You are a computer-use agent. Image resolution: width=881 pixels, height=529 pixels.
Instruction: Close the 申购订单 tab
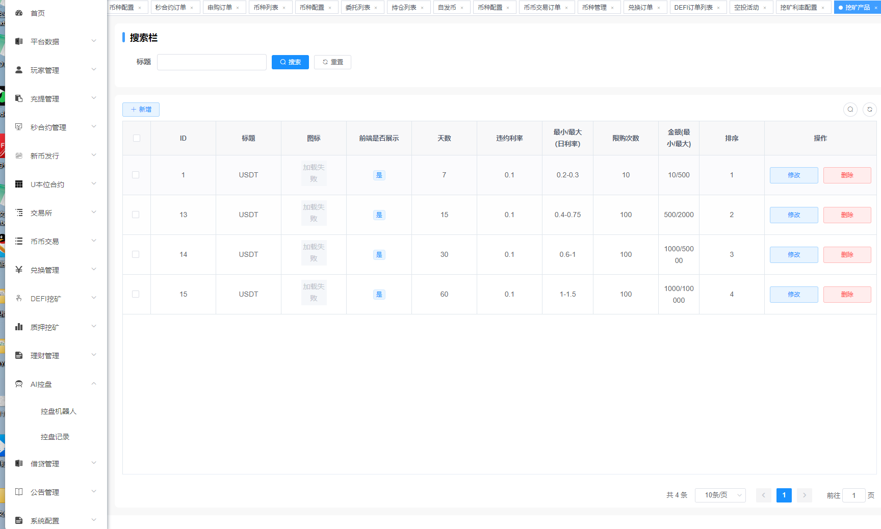[x=238, y=8]
